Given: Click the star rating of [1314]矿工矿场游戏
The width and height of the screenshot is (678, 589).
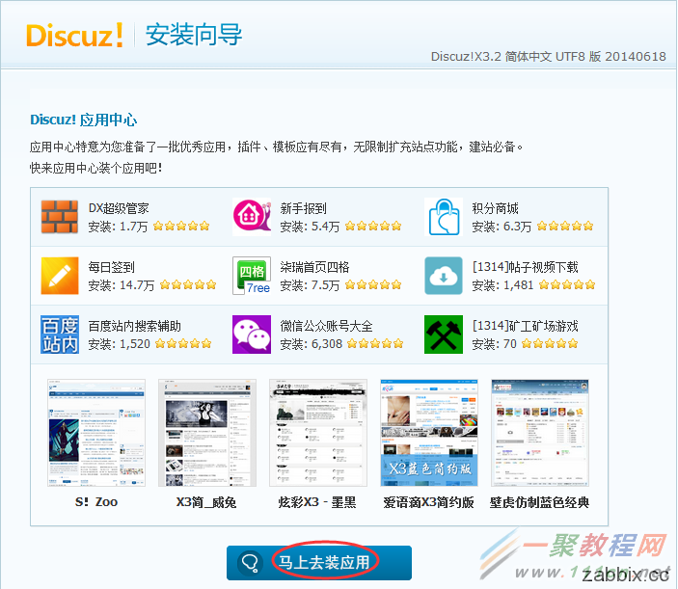Looking at the screenshot, I should click(550, 343).
